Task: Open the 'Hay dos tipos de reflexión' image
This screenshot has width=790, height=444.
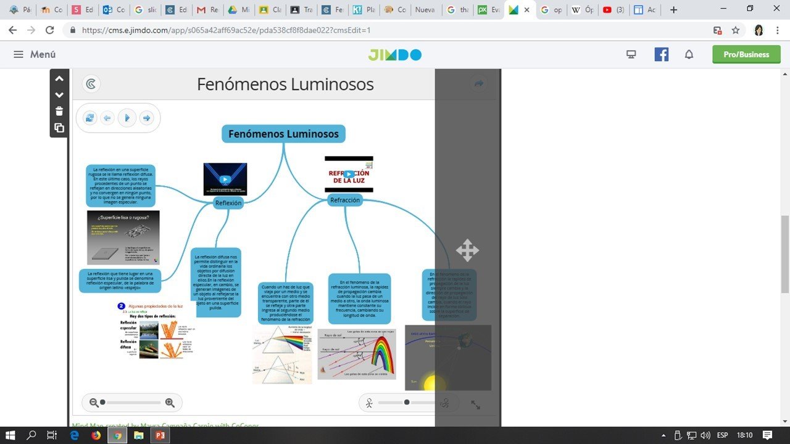Action: coord(156,331)
